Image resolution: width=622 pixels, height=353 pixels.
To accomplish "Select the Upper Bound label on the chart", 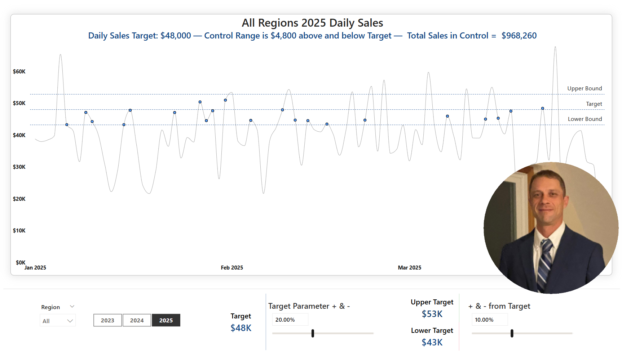I will [x=584, y=88].
